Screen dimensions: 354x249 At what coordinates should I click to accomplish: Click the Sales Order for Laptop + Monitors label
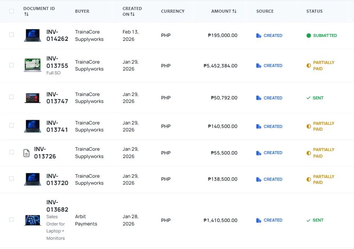point(55,227)
